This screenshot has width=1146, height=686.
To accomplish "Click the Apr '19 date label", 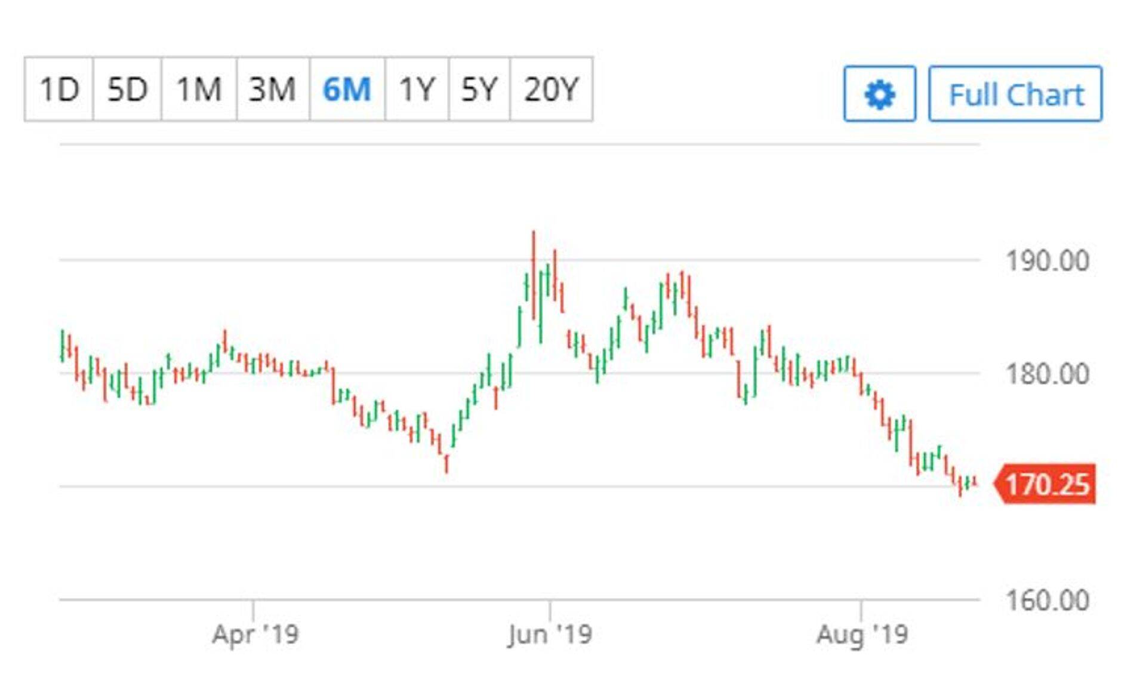I will pyautogui.click(x=255, y=634).
